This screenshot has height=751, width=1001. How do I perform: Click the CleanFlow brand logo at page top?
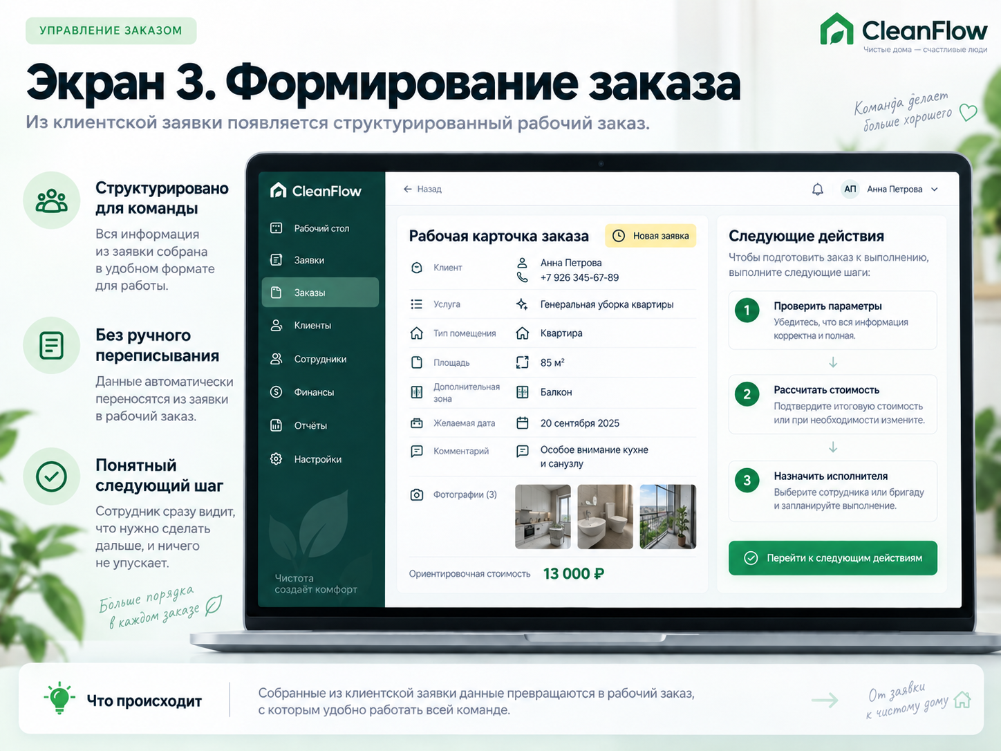tap(904, 32)
